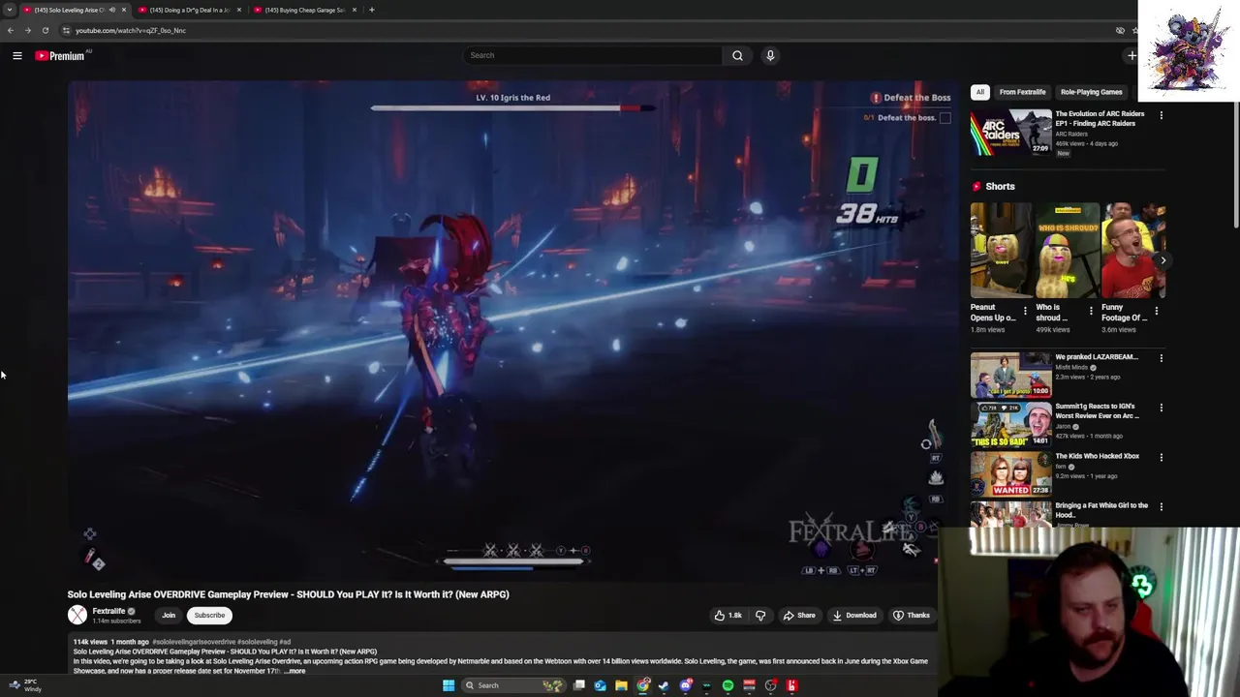Open the browser tab list dropdown
This screenshot has width=1240, height=697.
10,10
